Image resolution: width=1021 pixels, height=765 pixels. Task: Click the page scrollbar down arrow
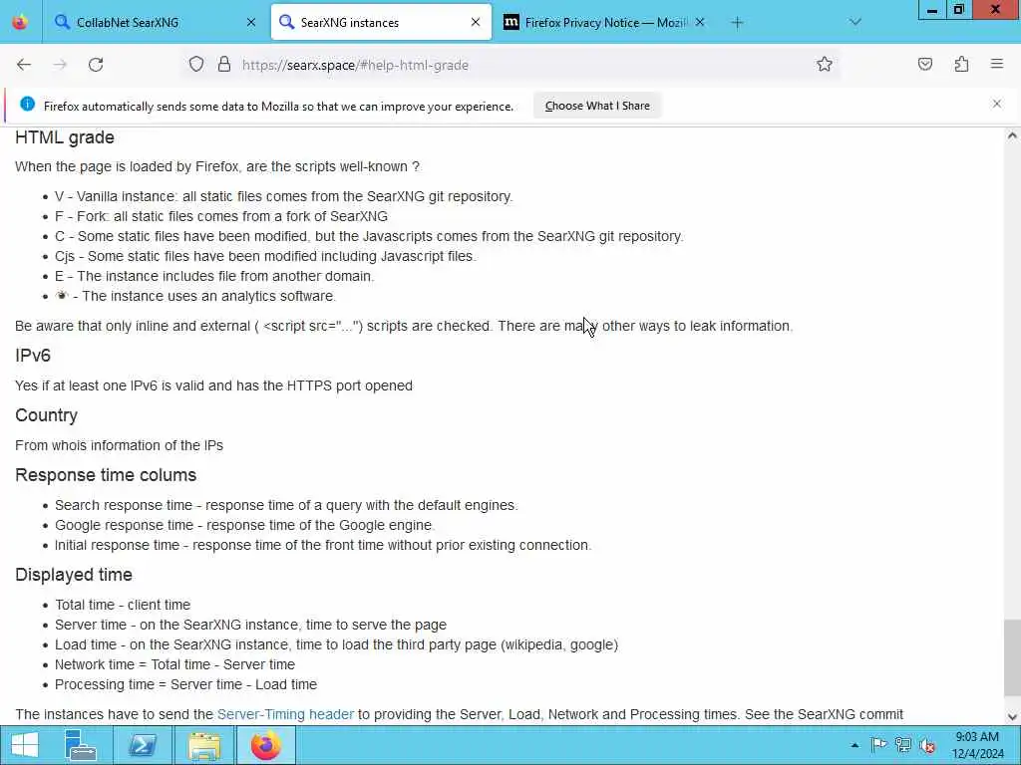(1012, 716)
